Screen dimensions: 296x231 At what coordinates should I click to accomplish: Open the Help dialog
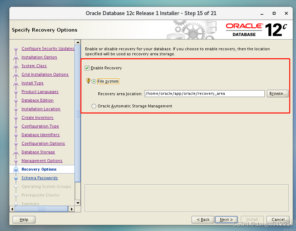(x=24, y=220)
